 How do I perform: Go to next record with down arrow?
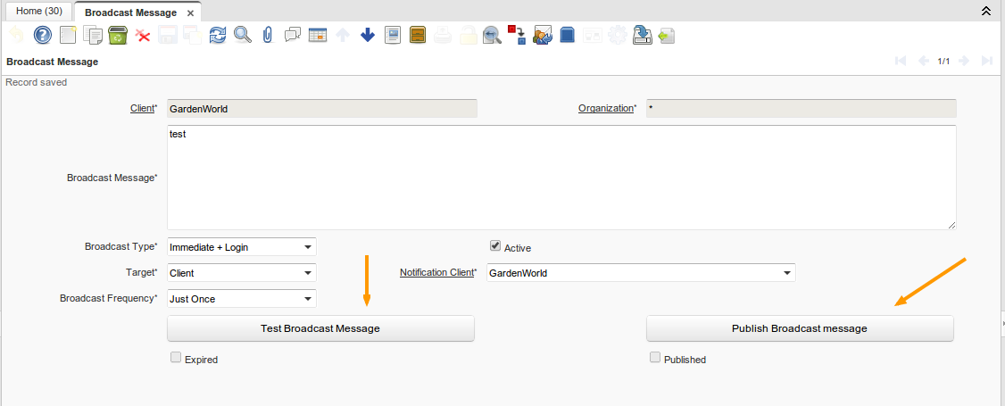(x=367, y=35)
